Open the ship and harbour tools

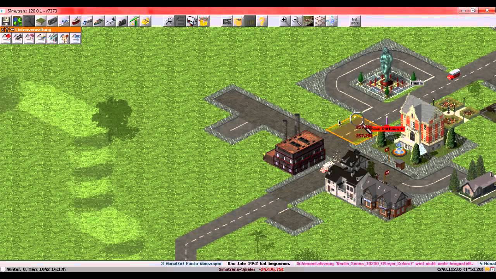tap(99, 21)
